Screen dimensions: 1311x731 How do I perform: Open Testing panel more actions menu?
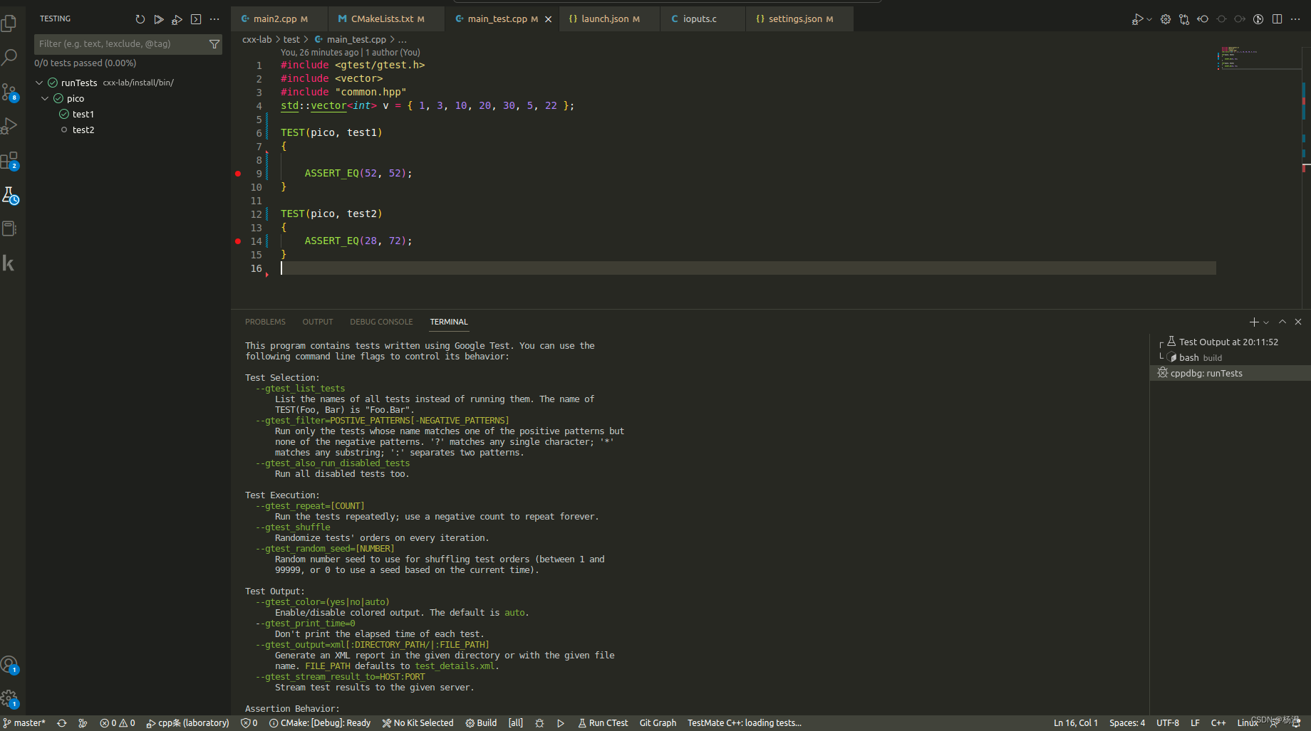pos(214,19)
